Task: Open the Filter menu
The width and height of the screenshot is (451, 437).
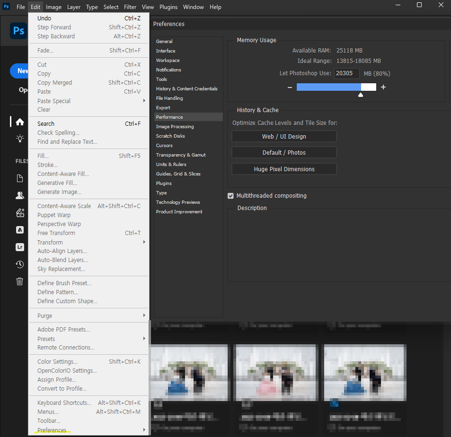Action: tap(130, 7)
